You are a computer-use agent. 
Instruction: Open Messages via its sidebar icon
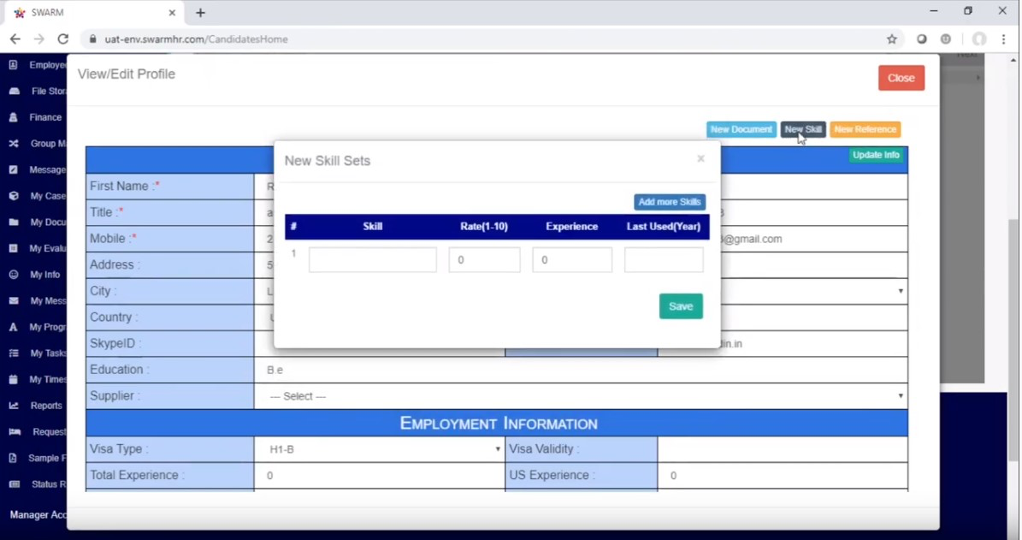coord(13,169)
